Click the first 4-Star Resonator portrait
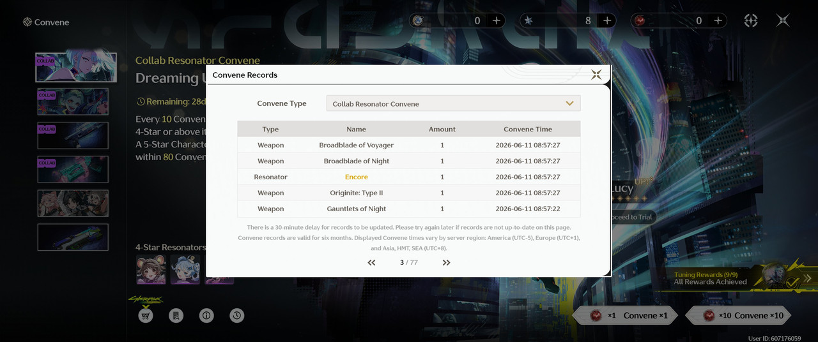This screenshot has width=818, height=342. click(x=151, y=269)
